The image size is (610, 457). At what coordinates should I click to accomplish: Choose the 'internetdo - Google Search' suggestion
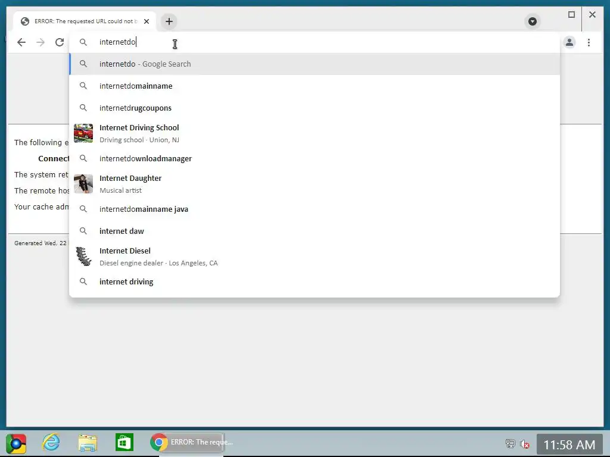point(315,64)
